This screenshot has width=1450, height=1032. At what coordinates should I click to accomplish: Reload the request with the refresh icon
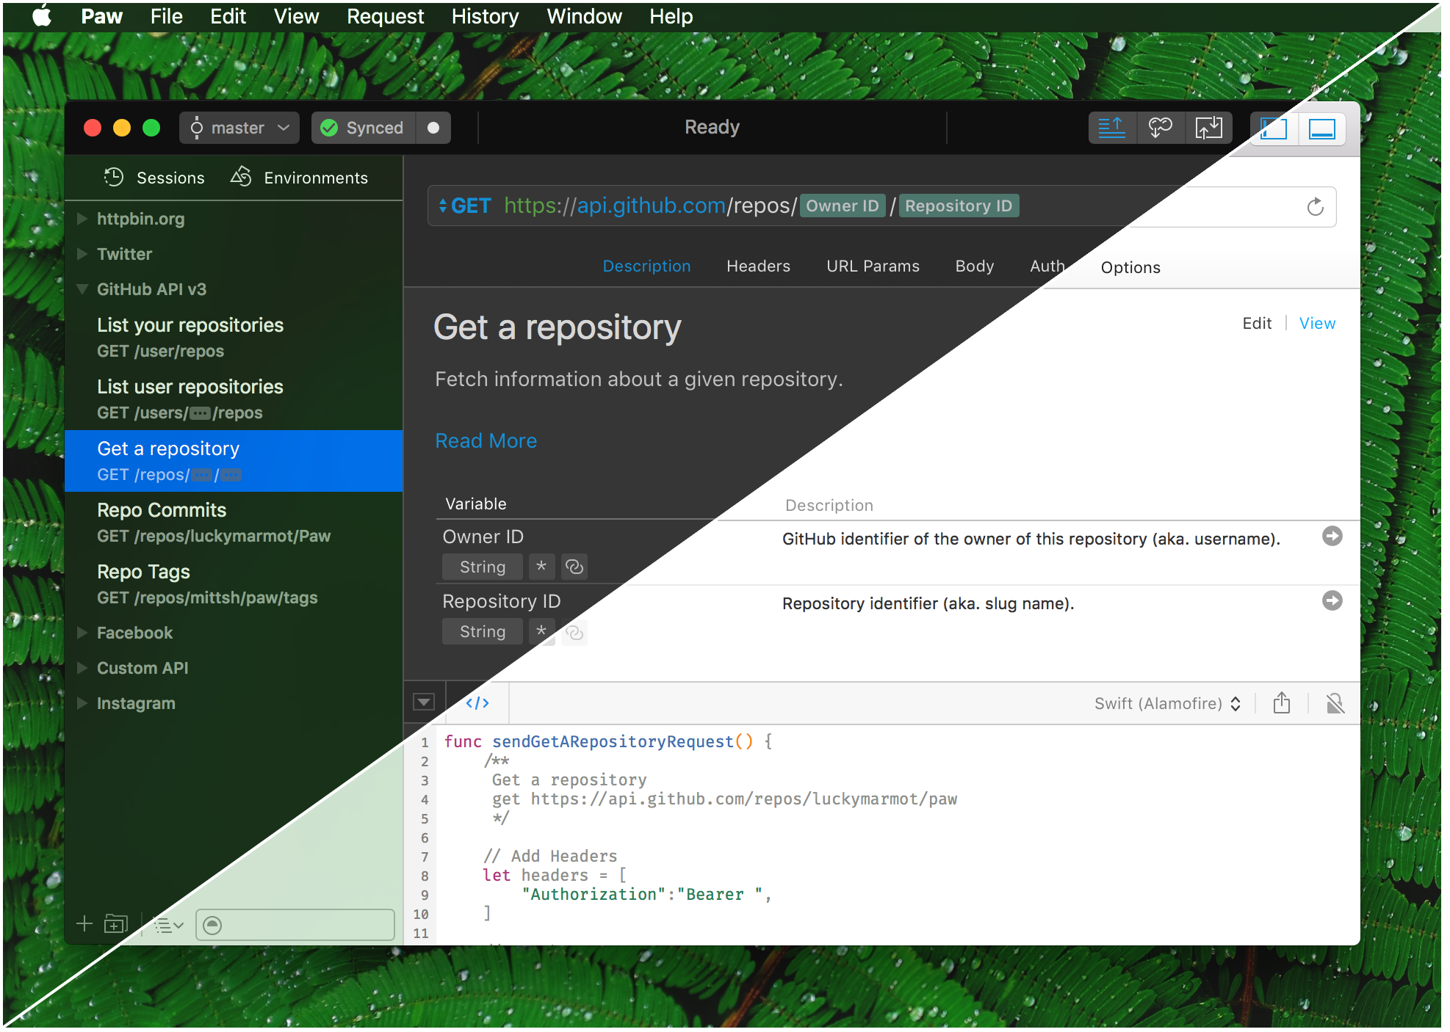click(x=1315, y=207)
